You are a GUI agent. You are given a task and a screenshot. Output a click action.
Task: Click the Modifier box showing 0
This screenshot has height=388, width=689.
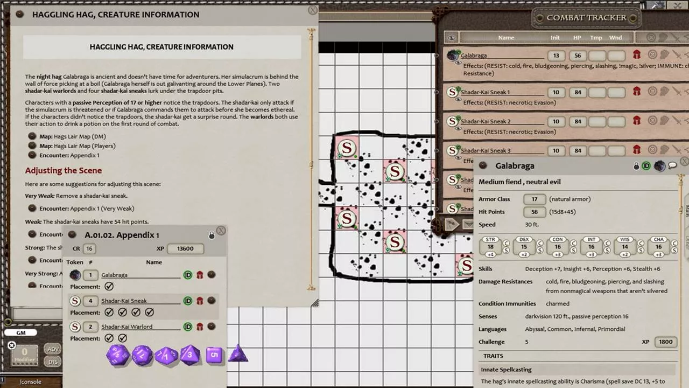point(24,355)
